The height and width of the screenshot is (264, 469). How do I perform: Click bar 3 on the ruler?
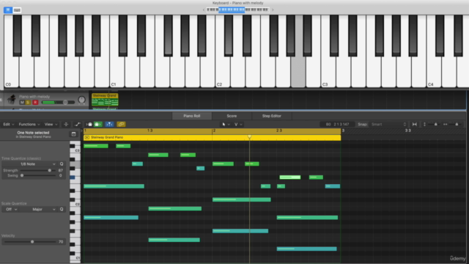coord(343,131)
